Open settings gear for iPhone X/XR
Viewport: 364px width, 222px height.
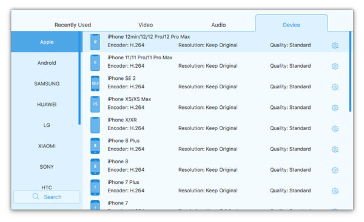[335, 128]
